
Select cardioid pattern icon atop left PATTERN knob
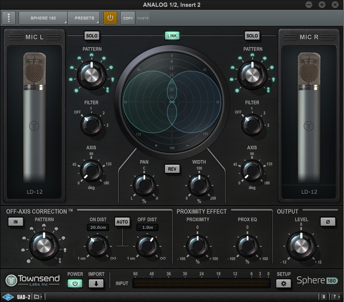tap(91, 55)
